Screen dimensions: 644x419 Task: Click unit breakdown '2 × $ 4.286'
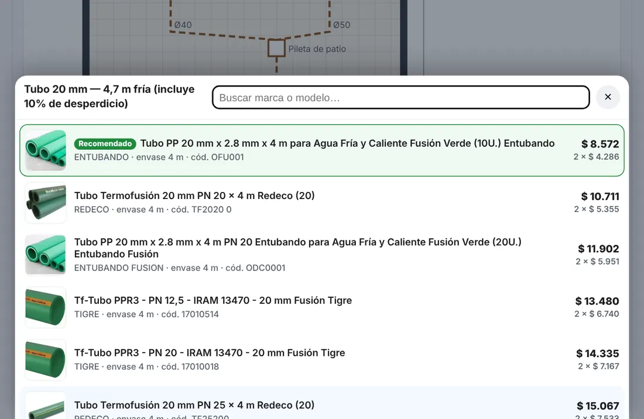click(x=597, y=157)
